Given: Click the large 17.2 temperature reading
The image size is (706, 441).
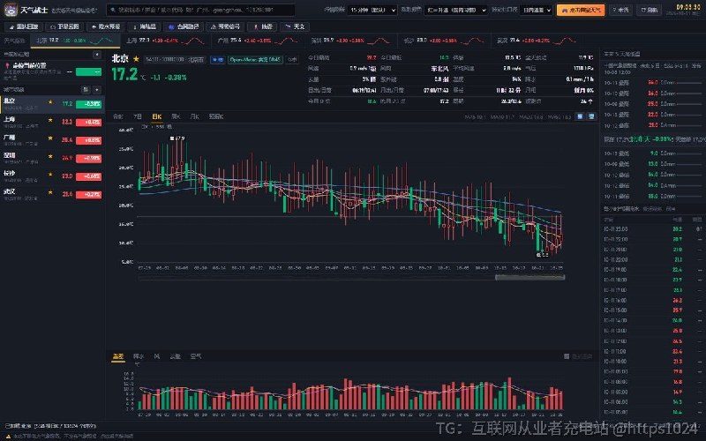Looking at the screenshot, I should tap(124, 74).
